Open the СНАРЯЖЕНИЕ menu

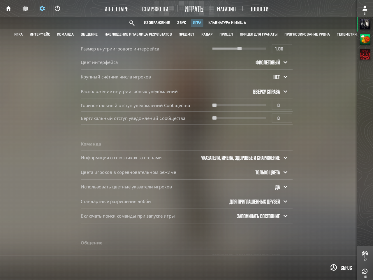(156, 9)
